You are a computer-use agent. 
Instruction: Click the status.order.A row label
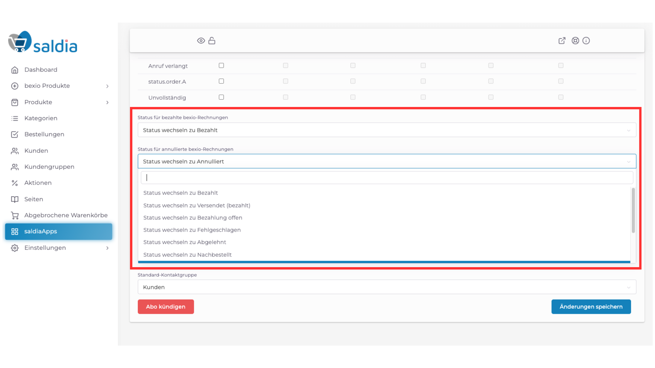tap(167, 82)
